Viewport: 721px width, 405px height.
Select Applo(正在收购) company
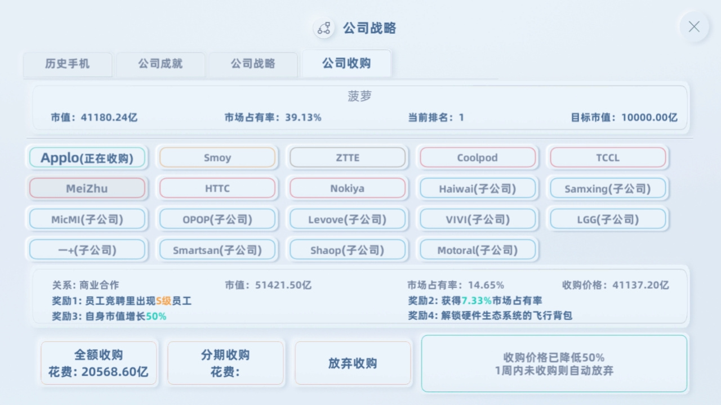click(87, 158)
